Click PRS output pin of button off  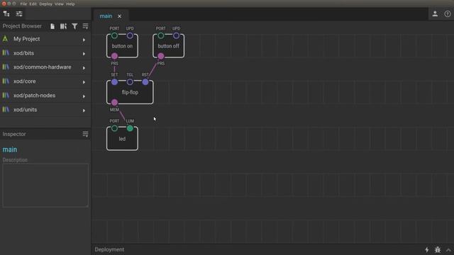(x=161, y=56)
